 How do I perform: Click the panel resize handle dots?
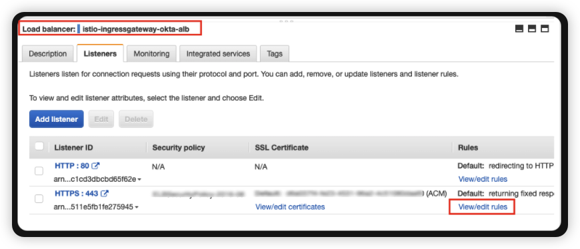point(287,21)
